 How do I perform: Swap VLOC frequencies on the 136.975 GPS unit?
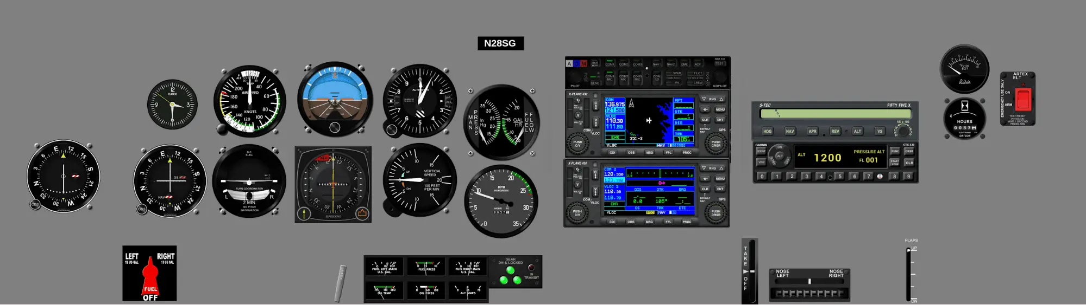[595, 122]
